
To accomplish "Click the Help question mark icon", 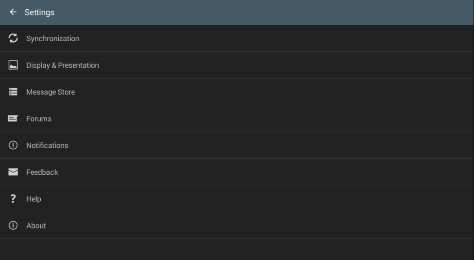I will coord(13,199).
